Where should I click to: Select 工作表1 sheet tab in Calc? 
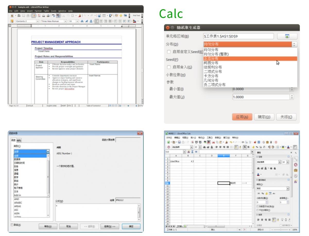(179, 226)
